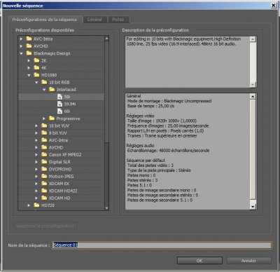280x272 pixels.
Task: Click the Blackmagic Design folder icon
Action: pos(29,53)
